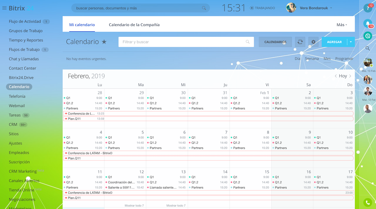The width and height of the screenshot is (376, 209).
Task: Open the notifications bell showing 18 alerts
Action: (367, 23)
